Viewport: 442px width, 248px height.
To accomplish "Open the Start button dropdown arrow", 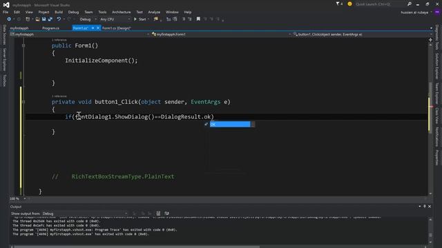I will coord(148,19).
